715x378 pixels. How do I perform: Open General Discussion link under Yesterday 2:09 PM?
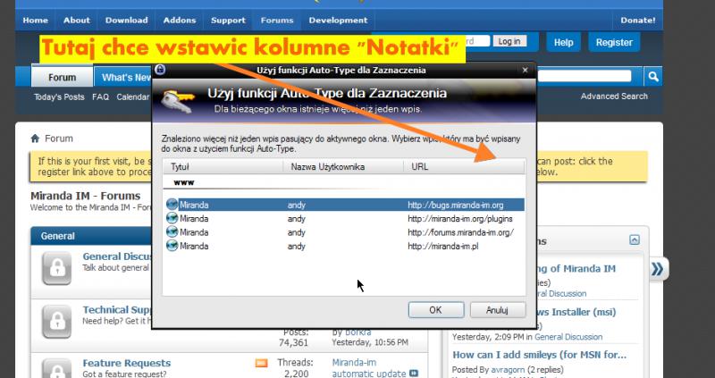point(568,337)
